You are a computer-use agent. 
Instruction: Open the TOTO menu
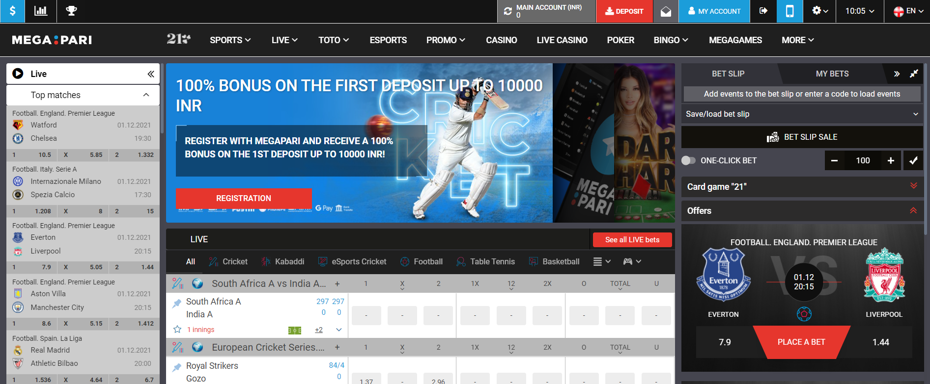334,40
